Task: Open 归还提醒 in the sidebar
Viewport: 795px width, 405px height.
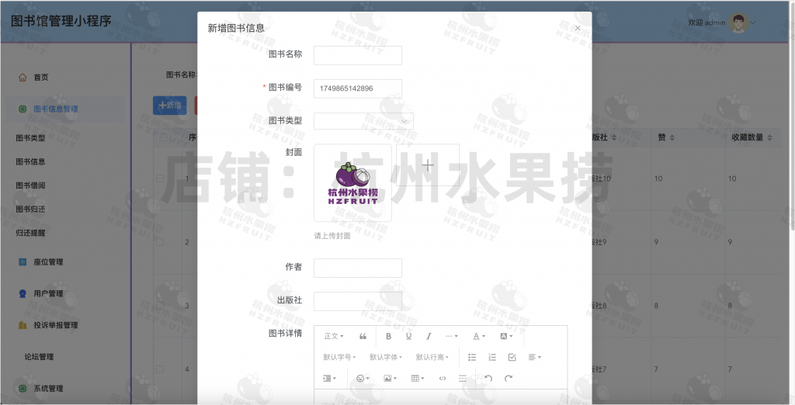Action: tap(30, 233)
